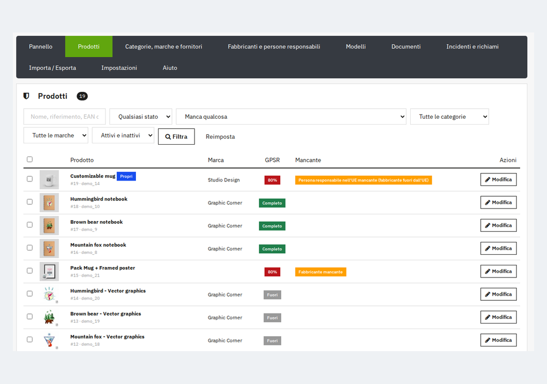This screenshot has height=384, width=547.
Task: Click the shield icon beside Prodotti heading
Action: [x=26, y=96]
